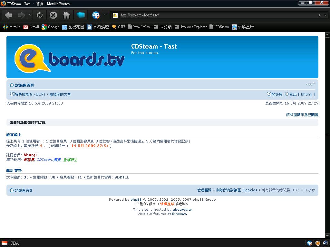Open the CDSteam bookmark
Screen dimensions: 330x247
tap(219, 27)
